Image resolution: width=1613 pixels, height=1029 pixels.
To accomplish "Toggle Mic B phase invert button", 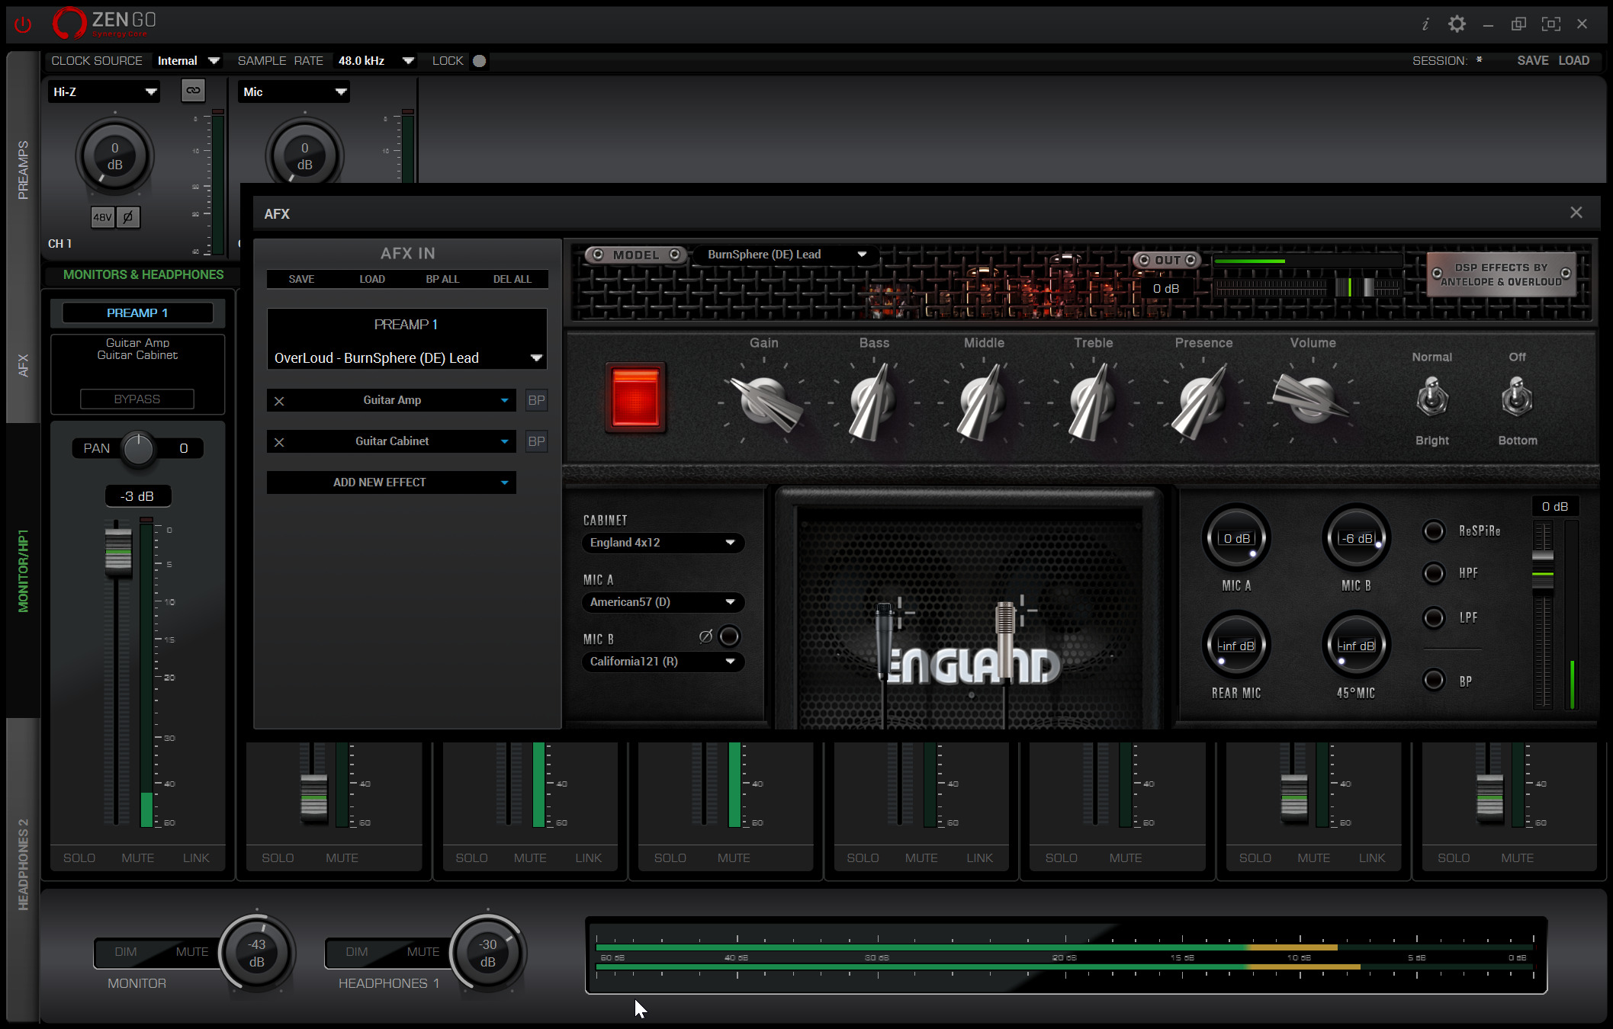I will pos(728,636).
